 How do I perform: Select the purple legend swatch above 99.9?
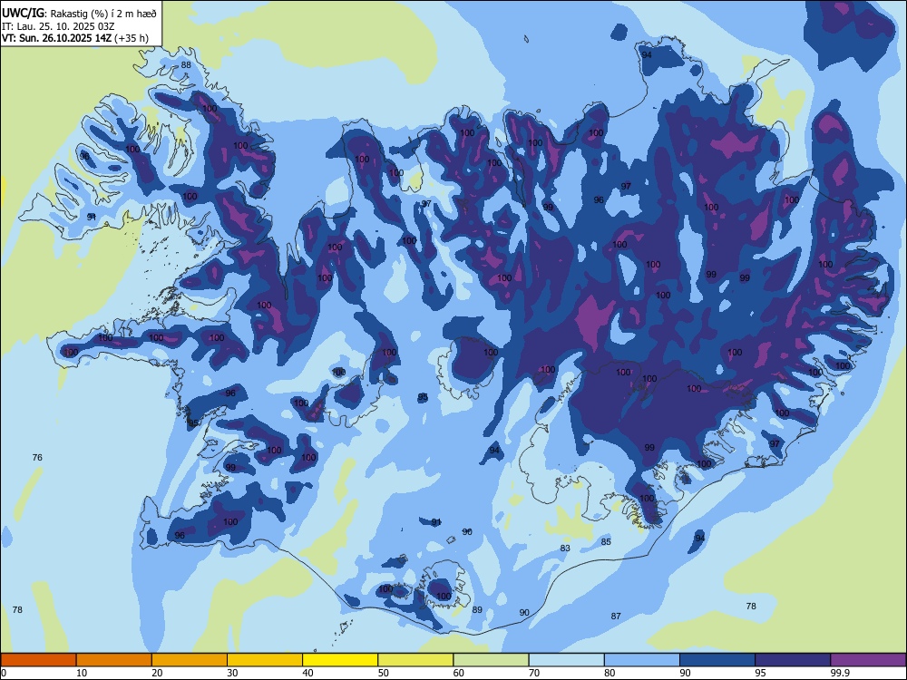(x=868, y=660)
